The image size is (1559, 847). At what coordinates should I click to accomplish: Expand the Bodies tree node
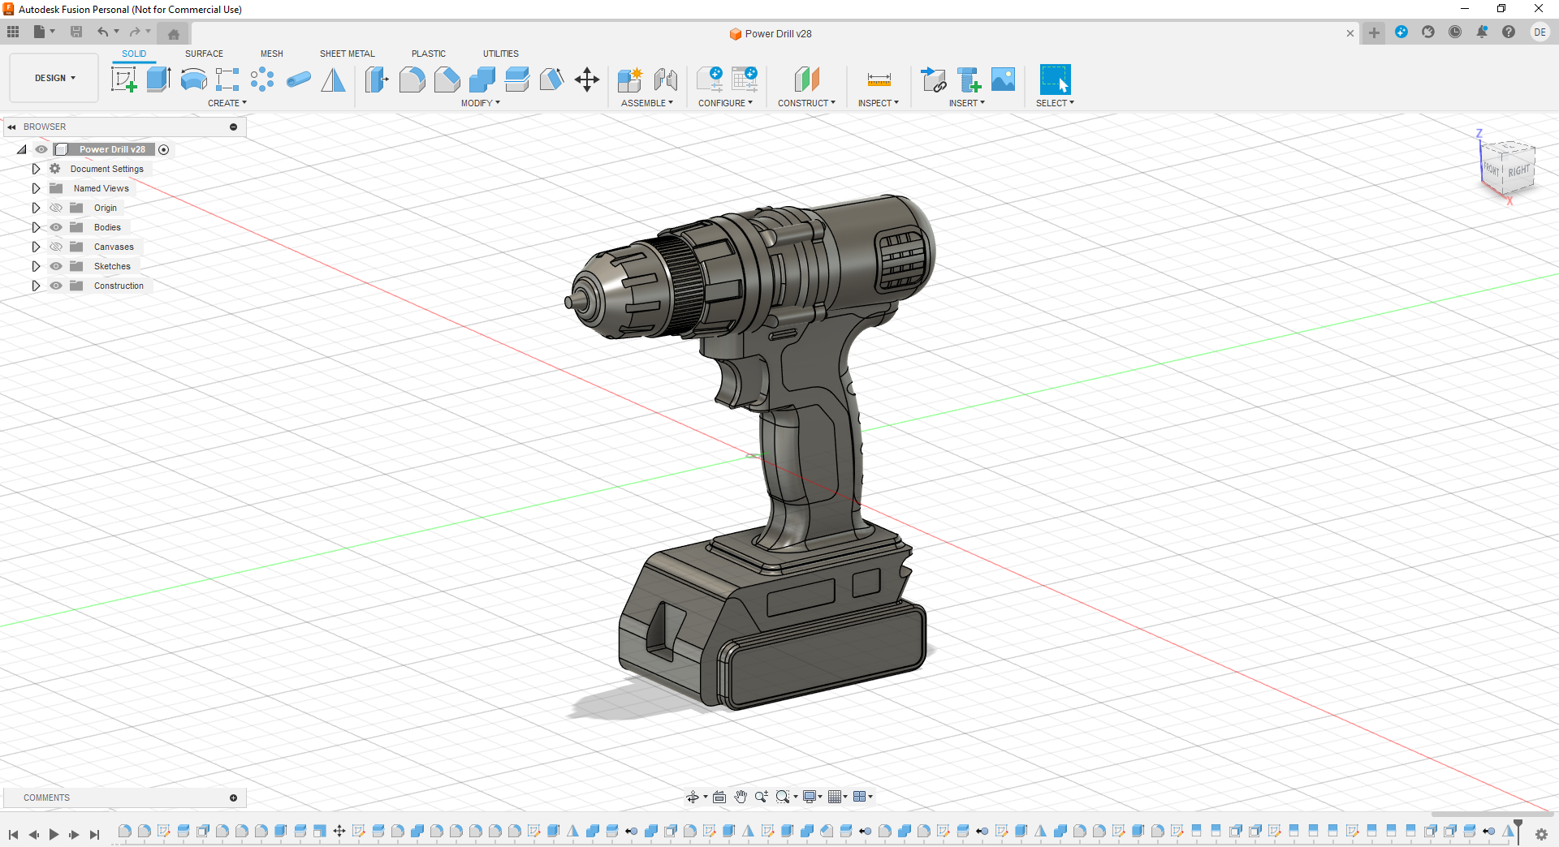(x=36, y=227)
